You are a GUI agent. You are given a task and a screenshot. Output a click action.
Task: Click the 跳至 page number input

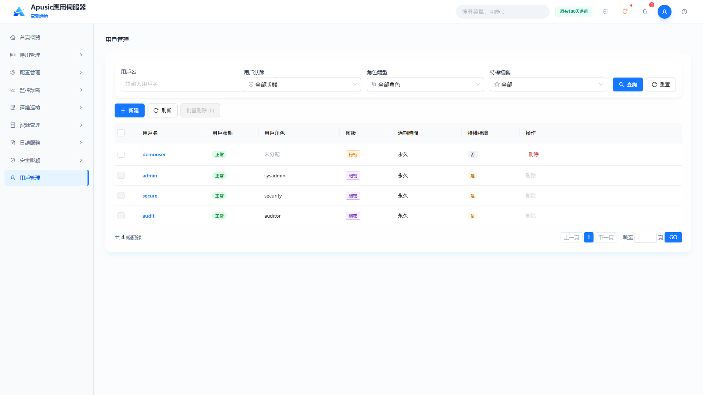[x=645, y=237]
